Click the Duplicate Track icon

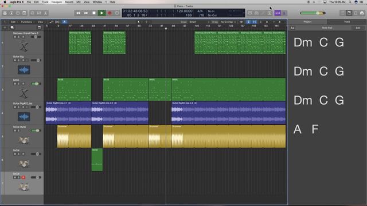coord(12,27)
